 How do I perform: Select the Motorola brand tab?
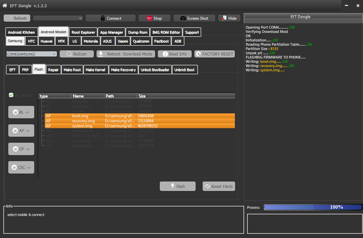91,41
